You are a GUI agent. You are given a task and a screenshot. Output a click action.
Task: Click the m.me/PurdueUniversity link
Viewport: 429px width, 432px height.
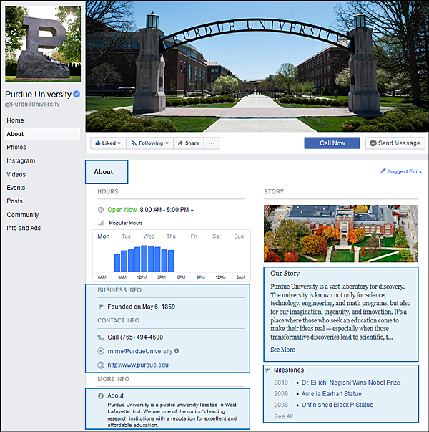(x=139, y=351)
